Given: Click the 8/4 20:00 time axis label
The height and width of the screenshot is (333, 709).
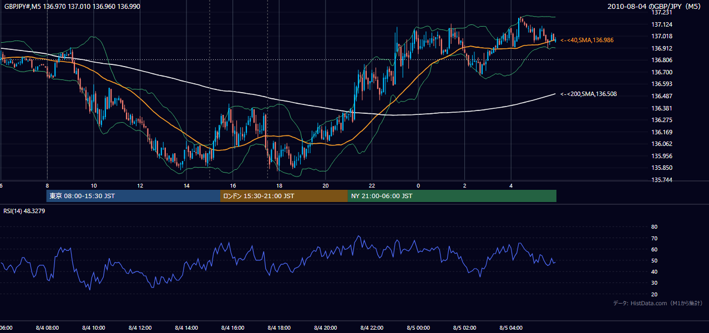Looking at the screenshot, I should pyautogui.click(x=326, y=327).
